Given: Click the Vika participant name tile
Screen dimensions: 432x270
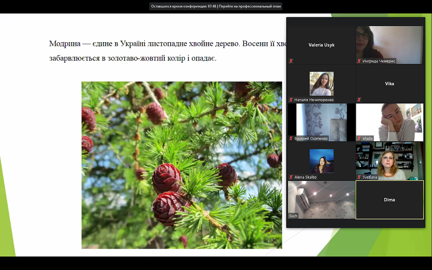Looking at the screenshot, I should [390, 84].
